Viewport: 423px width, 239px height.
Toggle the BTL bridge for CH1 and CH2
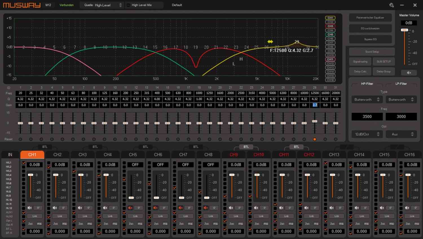click(x=45, y=147)
